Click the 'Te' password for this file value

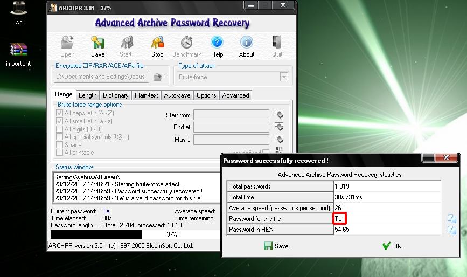(338, 219)
